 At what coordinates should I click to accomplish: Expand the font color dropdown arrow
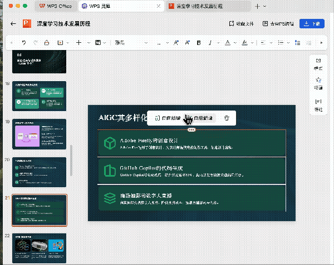click(x=235, y=43)
